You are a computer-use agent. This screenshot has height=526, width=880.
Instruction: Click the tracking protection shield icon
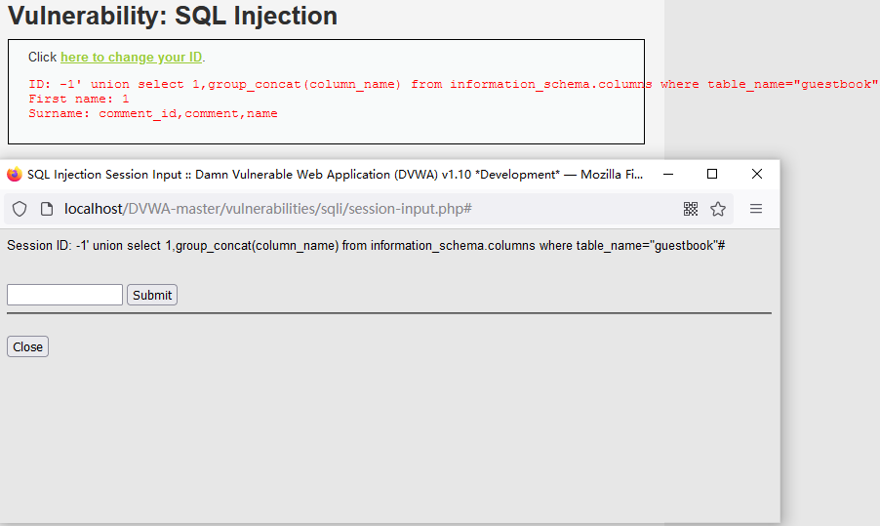[x=20, y=209]
